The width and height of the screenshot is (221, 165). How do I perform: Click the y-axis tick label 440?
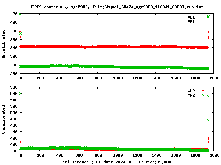(14, 132)
